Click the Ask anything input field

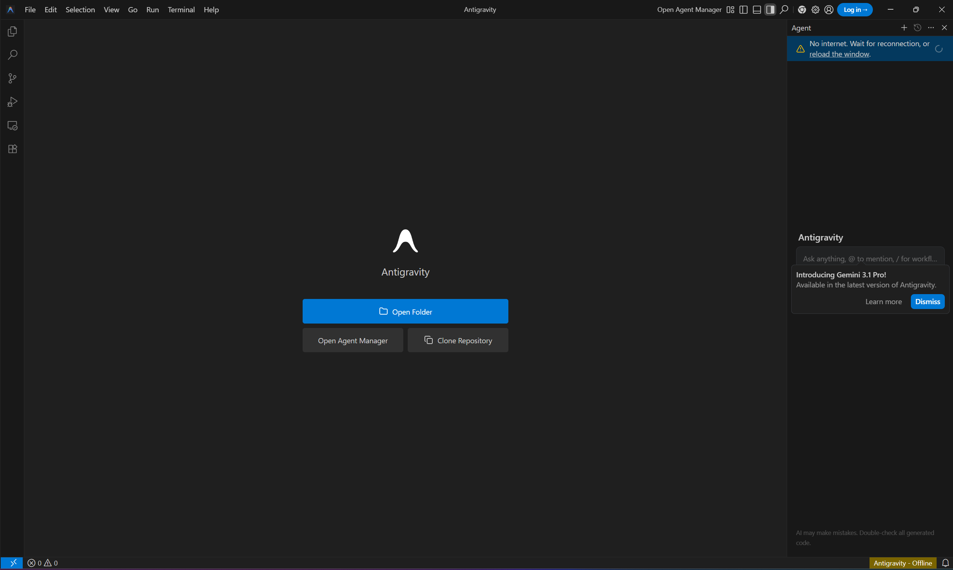[x=870, y=258]
